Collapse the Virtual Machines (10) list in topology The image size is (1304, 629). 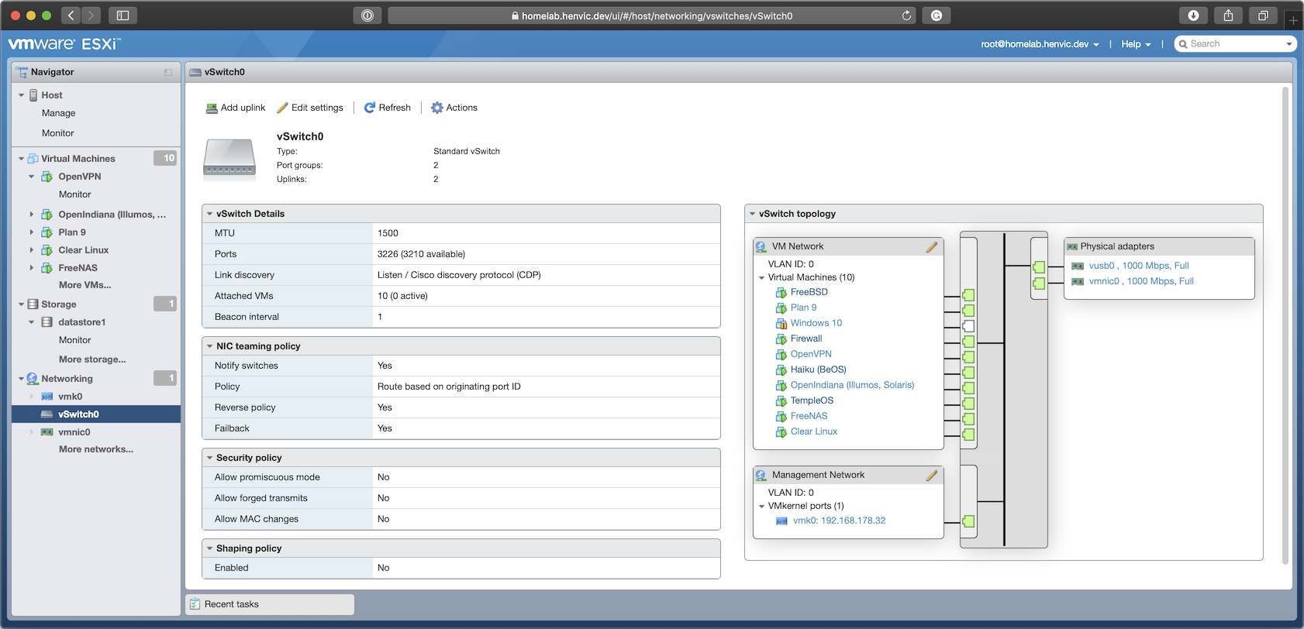pos(761,277)
